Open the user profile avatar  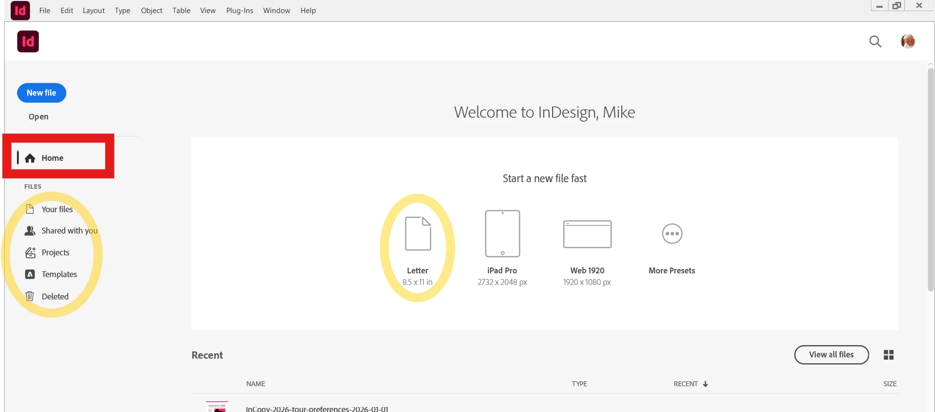coord(908,42)
